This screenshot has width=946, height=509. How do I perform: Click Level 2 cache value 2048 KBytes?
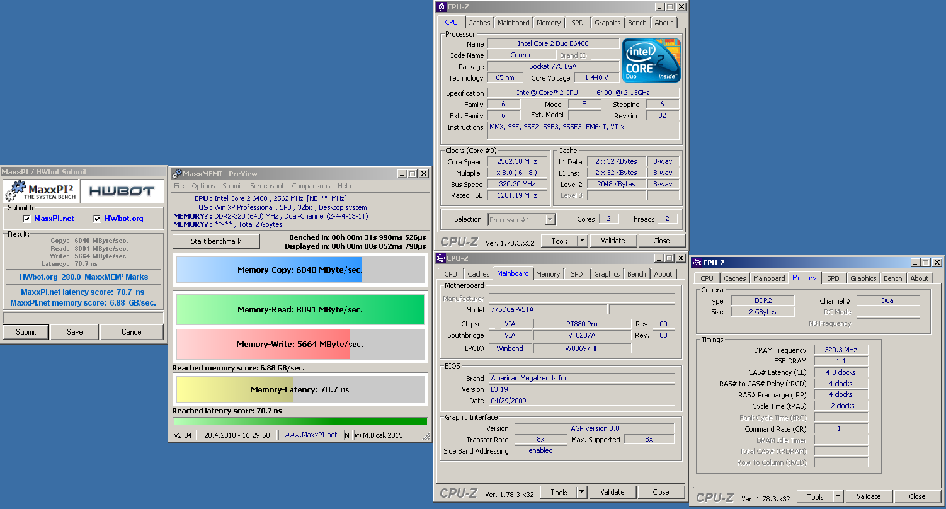click(x=616, y=184)
